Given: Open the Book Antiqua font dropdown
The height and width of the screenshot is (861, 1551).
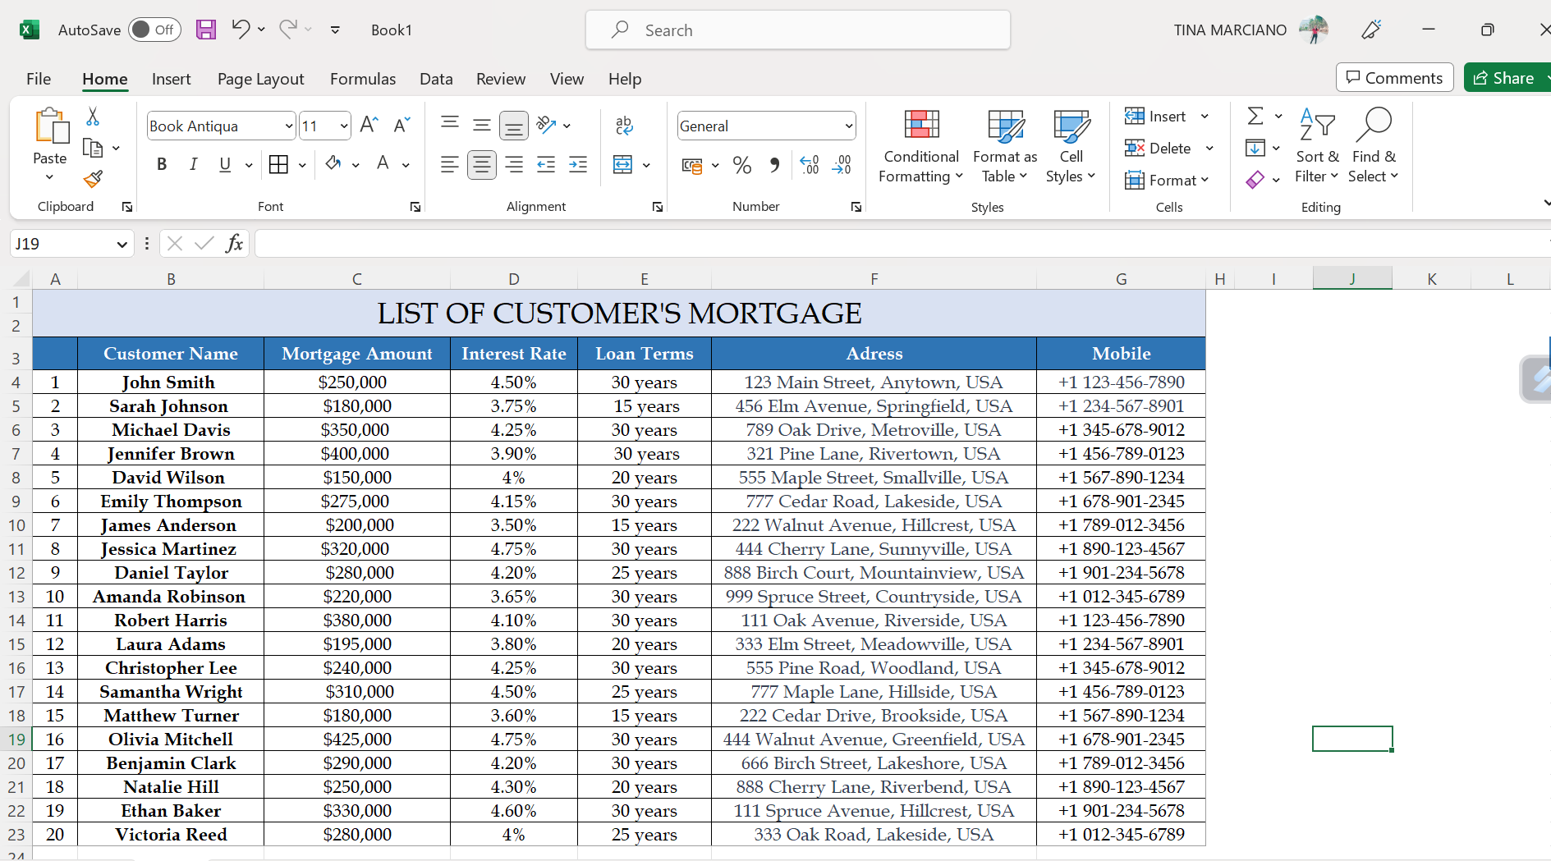Looking at the screenshot, I should 288,126.
